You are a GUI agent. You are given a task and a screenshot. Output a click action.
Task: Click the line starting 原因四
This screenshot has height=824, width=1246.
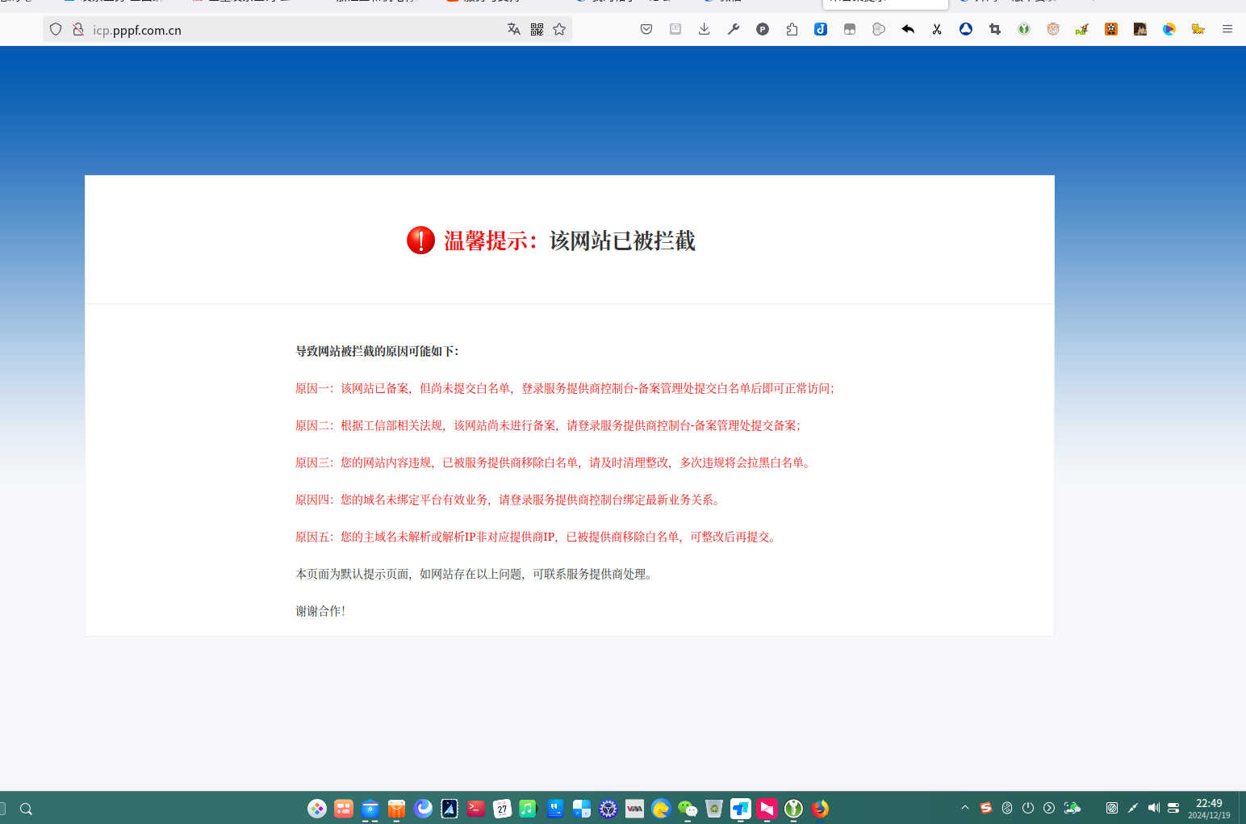point(508,500)
